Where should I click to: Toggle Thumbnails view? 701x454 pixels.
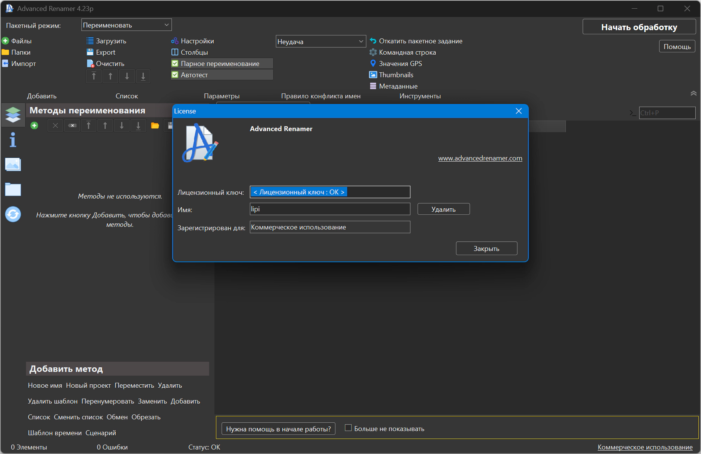[391, 75]
